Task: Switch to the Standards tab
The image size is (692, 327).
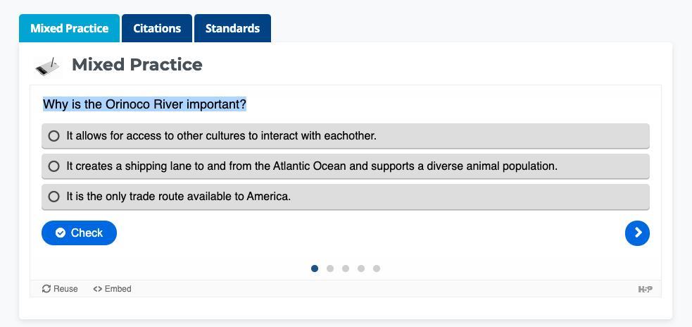Action: (x=232, y=28)
